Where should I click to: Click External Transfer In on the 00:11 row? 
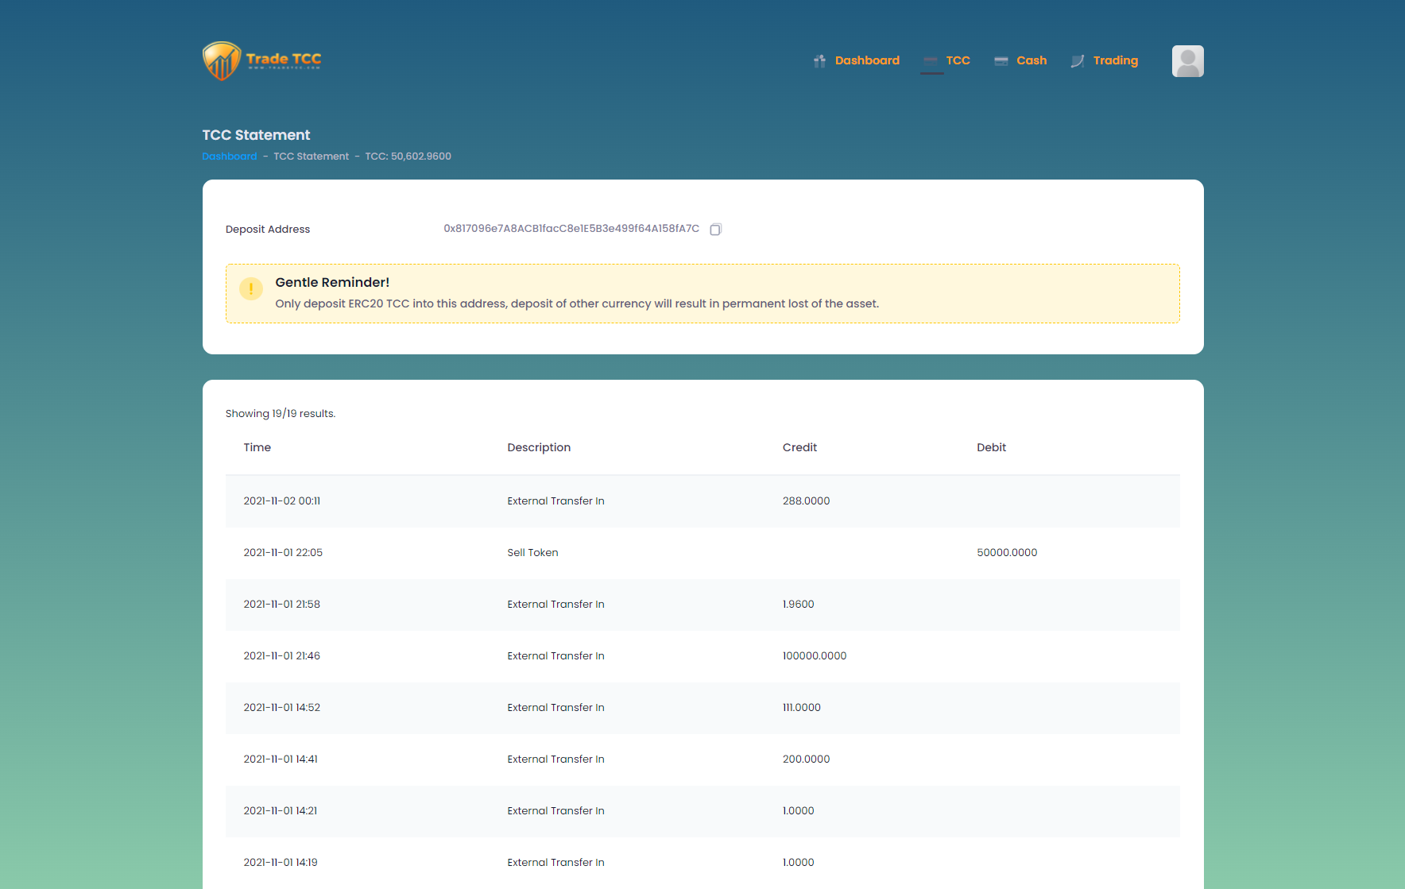[555, 501]
